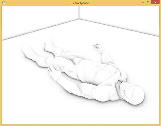Maximize the LearnOpenGL window
Image resolution: width=161 pixels, height=126 pixels.
pos(148,2)
